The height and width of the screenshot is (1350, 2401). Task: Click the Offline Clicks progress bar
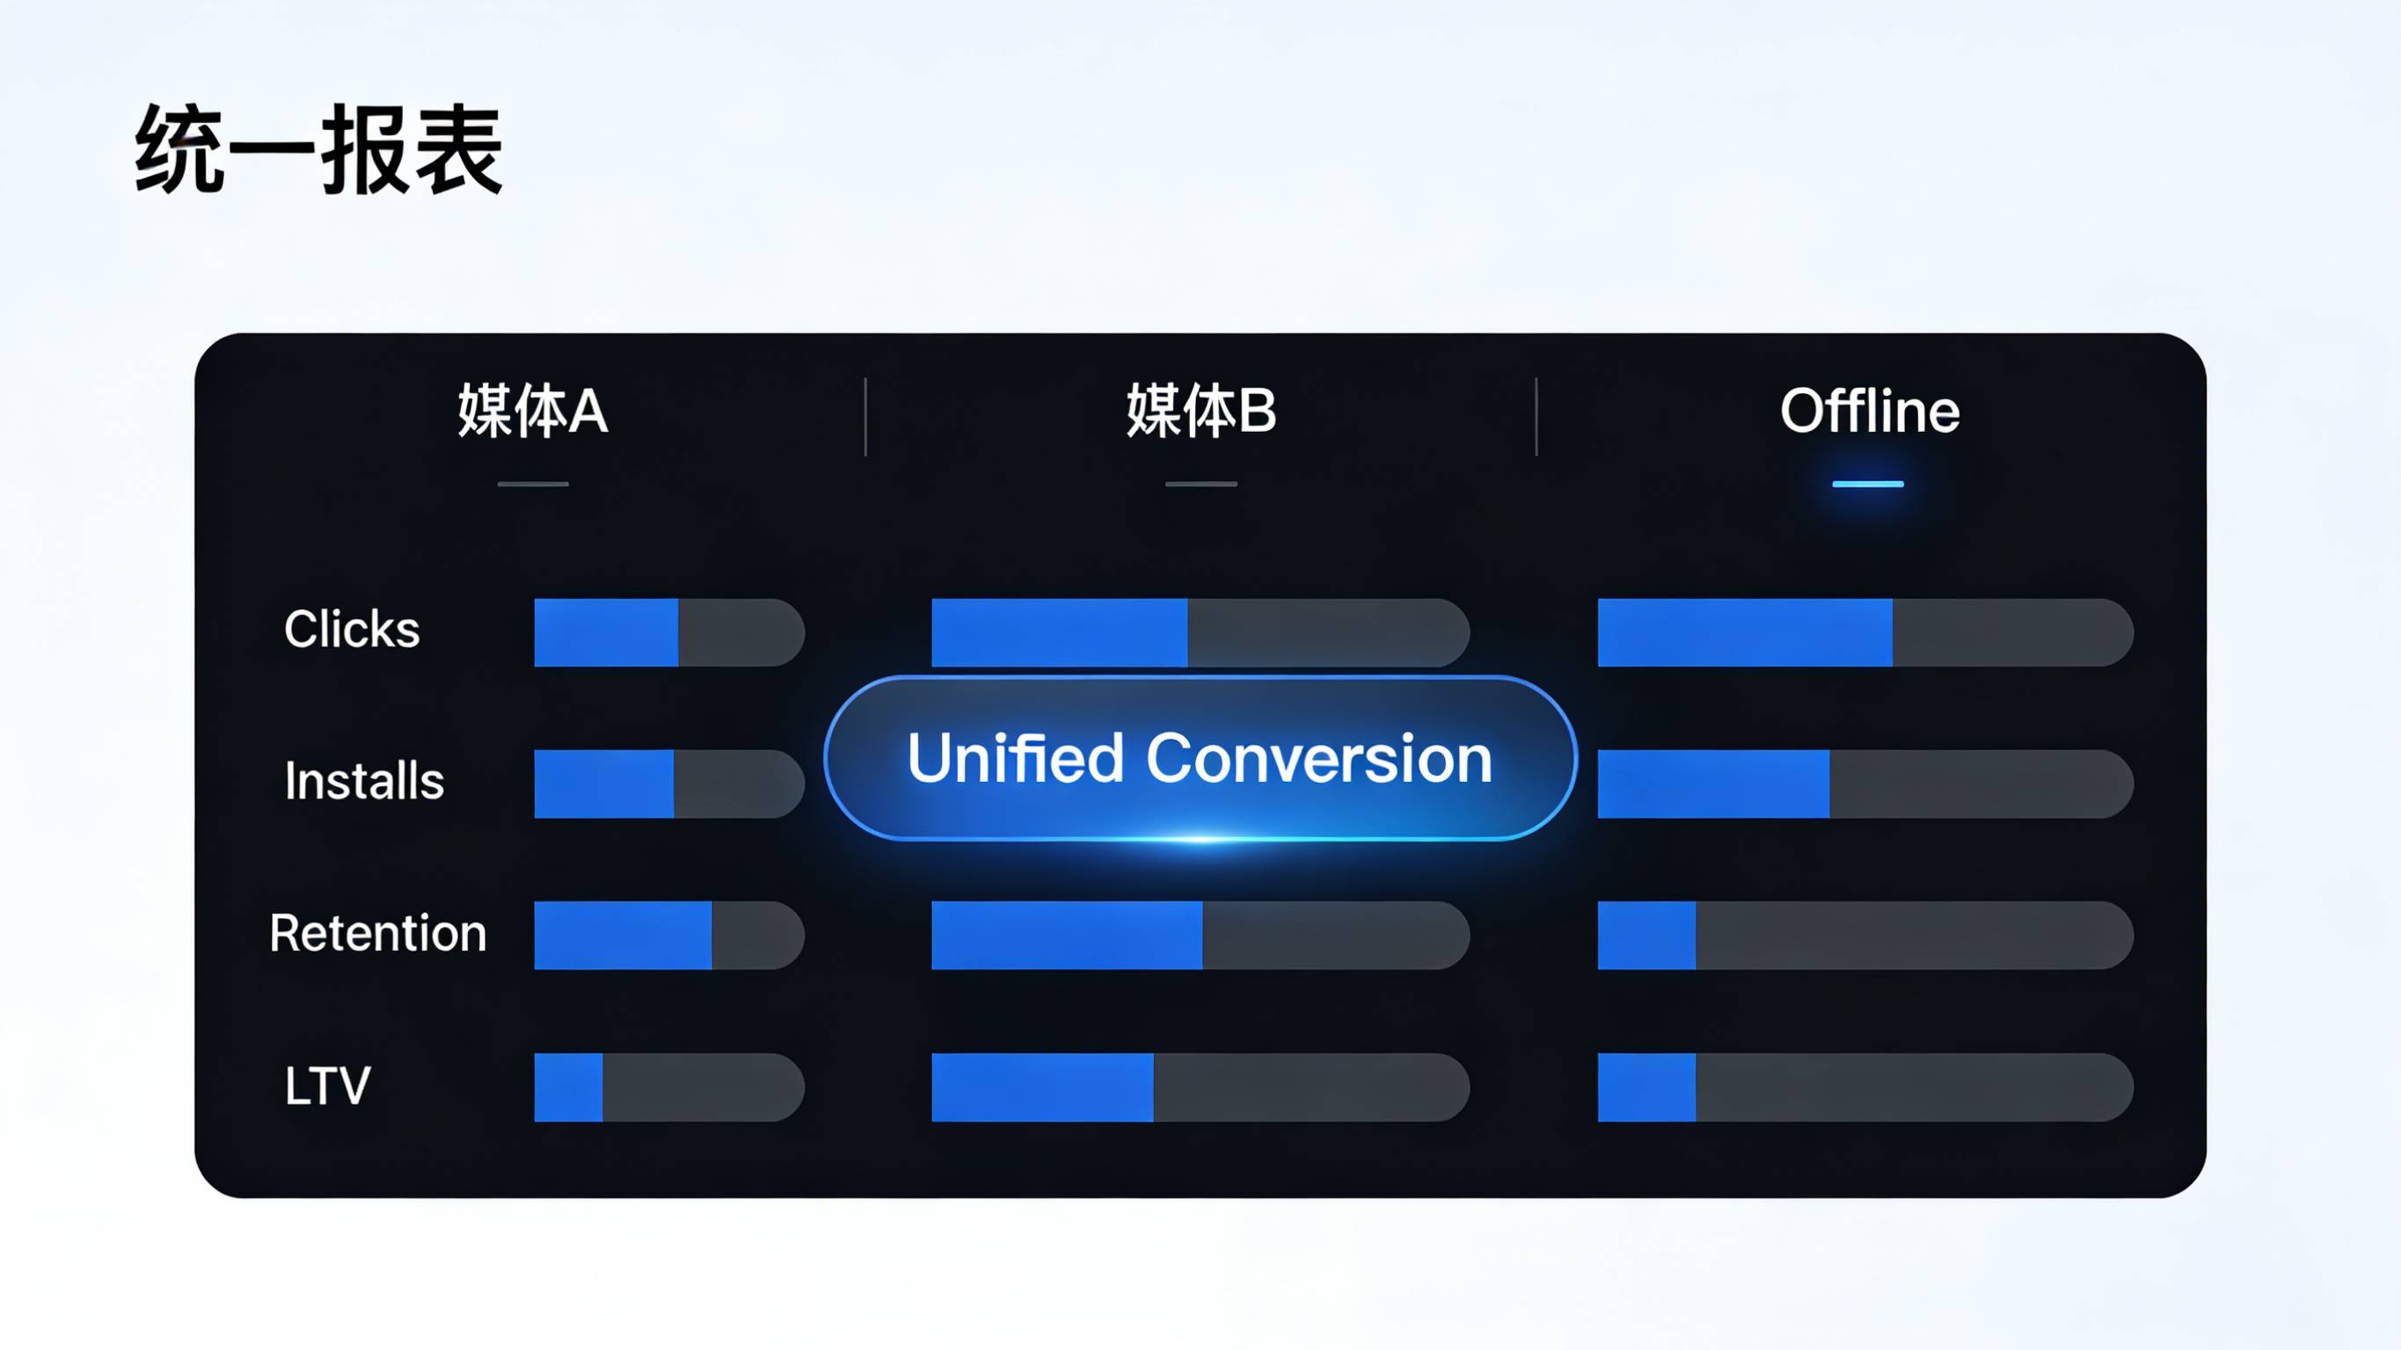1865,633
